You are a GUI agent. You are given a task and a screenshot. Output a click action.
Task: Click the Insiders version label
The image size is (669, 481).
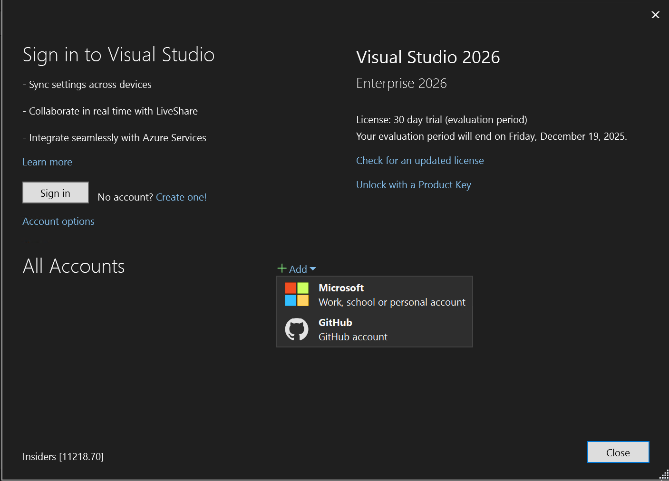[62, 456]
